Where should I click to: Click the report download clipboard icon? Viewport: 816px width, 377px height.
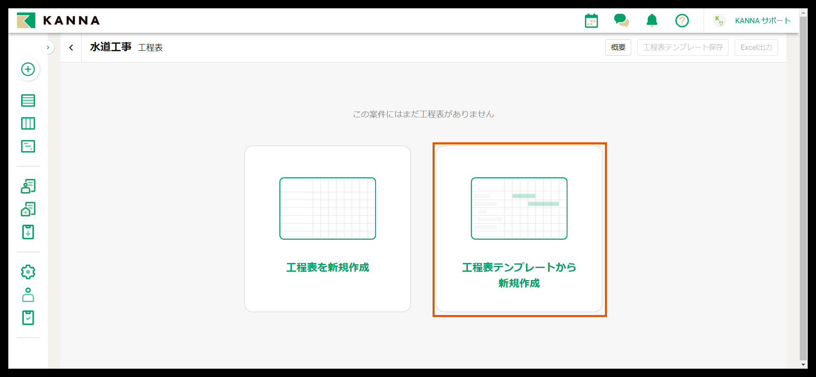point(28,232)
